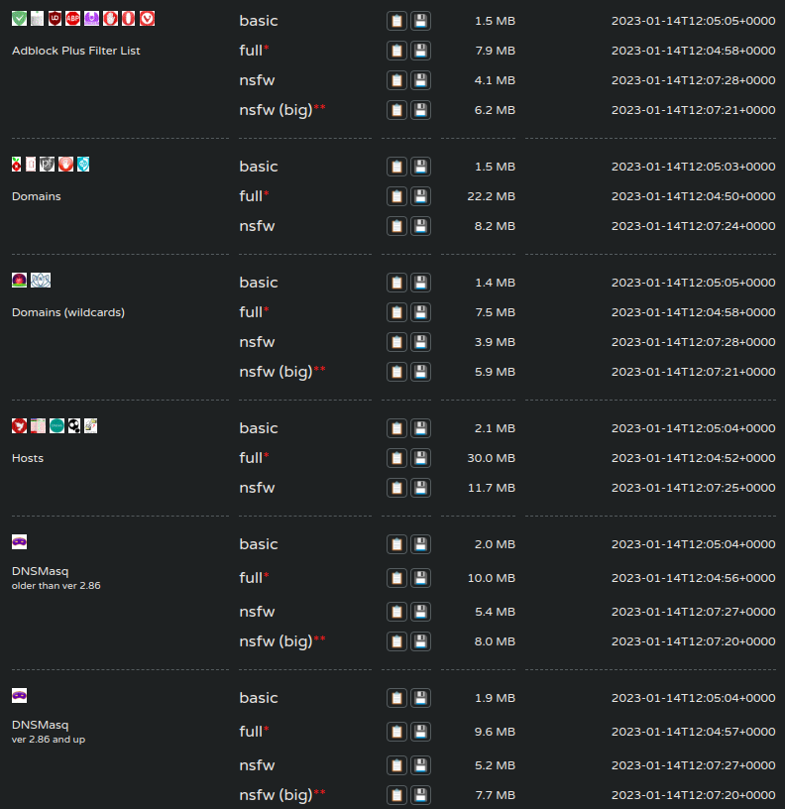Copy link for DNSMasq older than 2.86 full
This screenshot has width=785, height=809.
[x=396, y=577]
